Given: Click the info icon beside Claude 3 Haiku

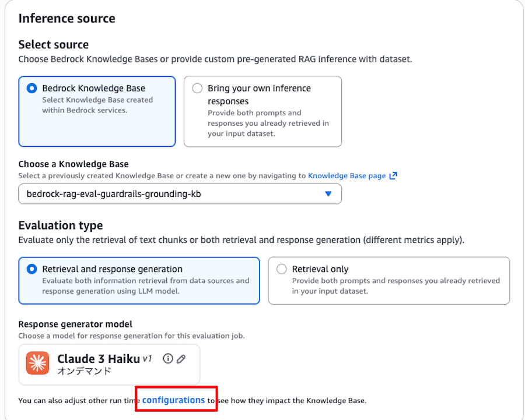Looking at the screenshot, I should click(x=168, y=359).
